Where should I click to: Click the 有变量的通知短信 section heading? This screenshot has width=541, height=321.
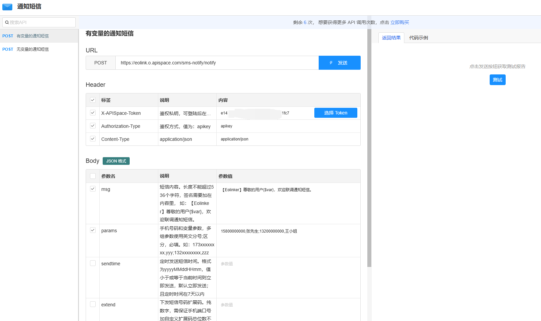click(110, 33)
